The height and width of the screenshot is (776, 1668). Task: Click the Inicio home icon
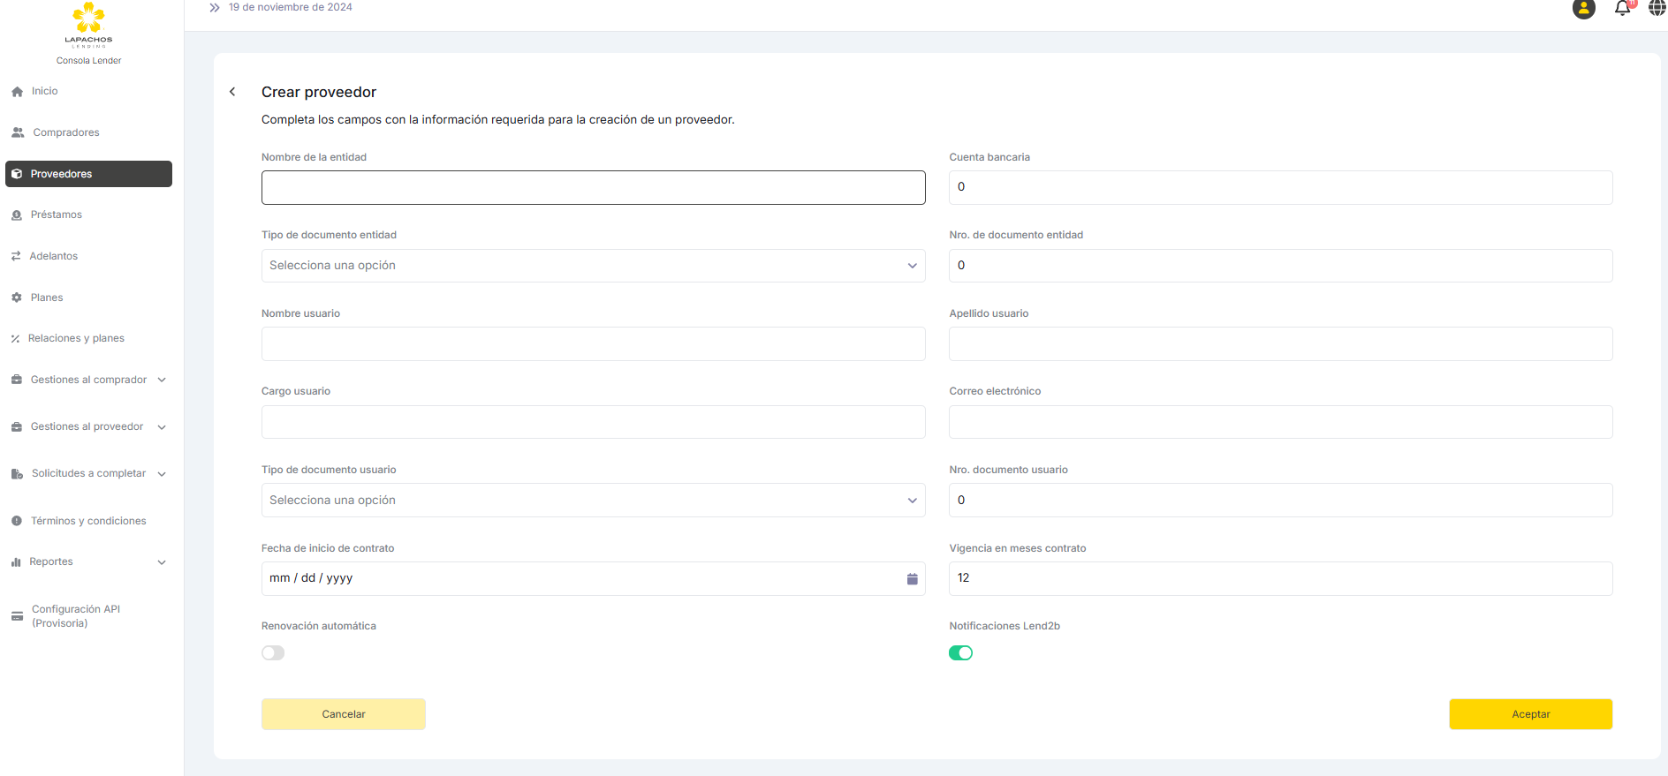(x=17, y=92)
